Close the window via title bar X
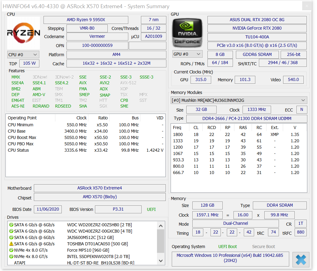317x271 pixels. (x=306, y=6)
